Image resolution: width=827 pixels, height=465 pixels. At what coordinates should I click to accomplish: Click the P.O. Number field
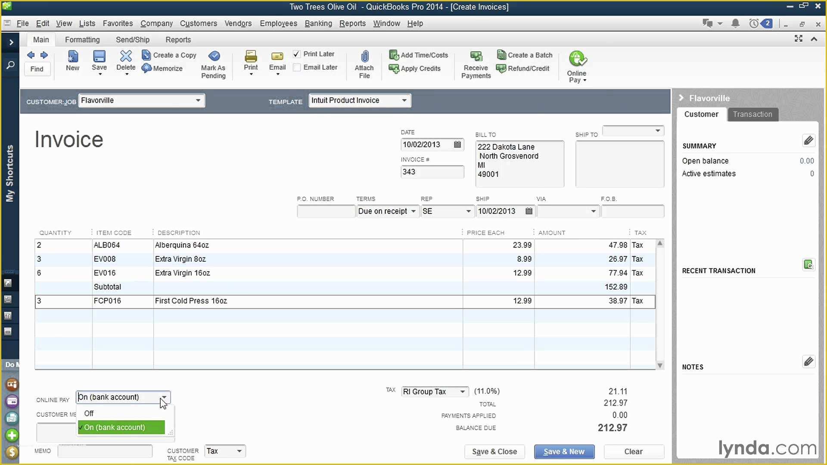click(326, 211)
